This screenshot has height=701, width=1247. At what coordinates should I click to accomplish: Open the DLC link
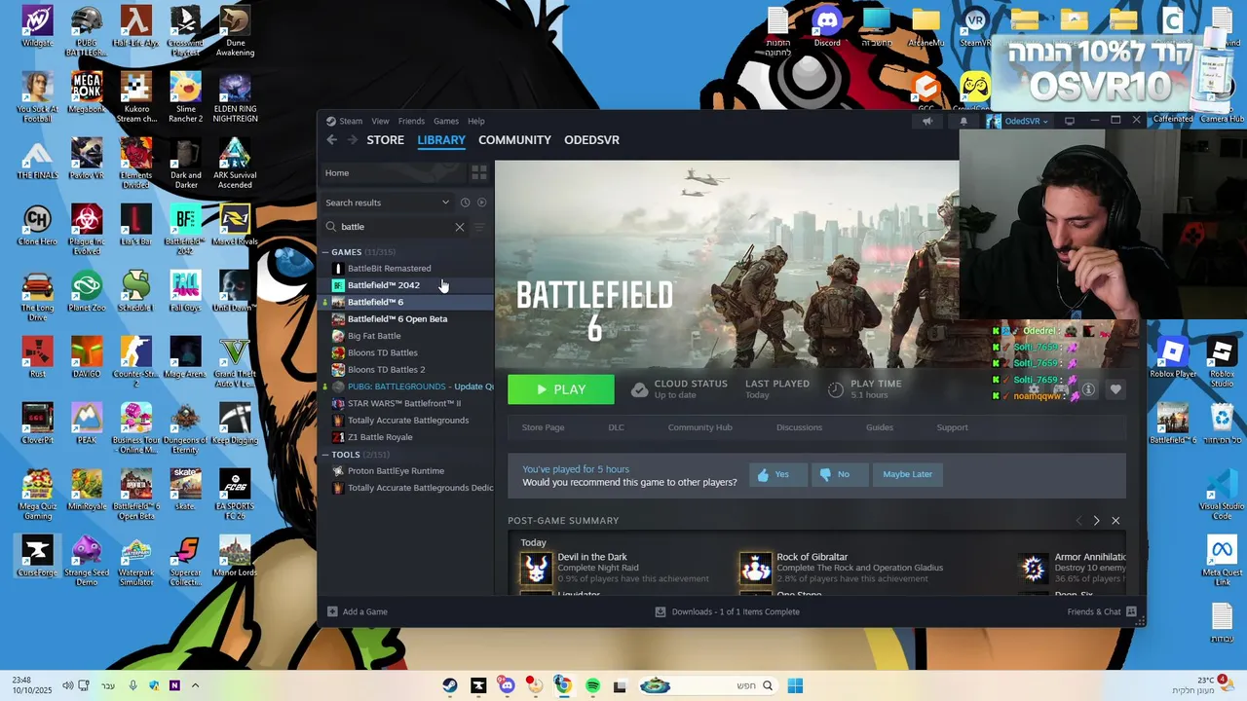[616, 427]
